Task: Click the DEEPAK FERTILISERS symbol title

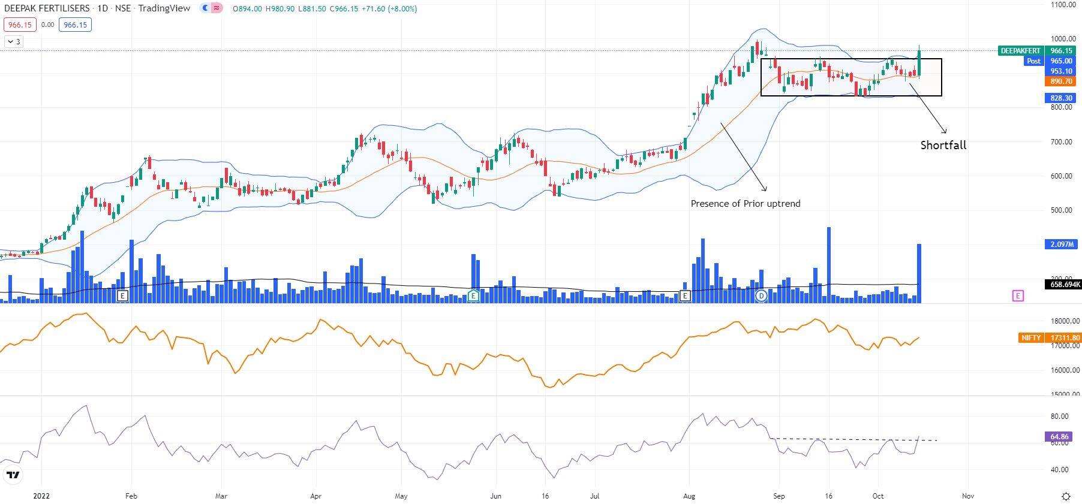Action: tap(46, 8)
